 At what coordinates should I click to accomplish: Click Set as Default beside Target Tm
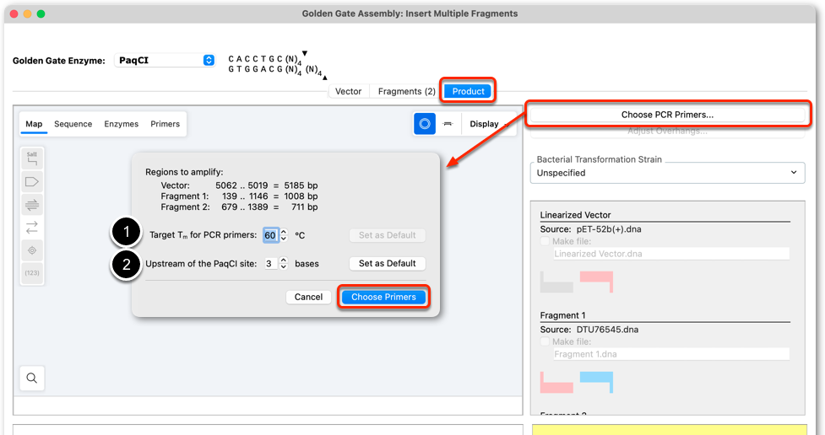388,235
